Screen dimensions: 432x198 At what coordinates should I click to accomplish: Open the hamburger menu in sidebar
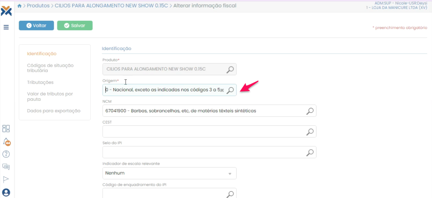[6, 27]
